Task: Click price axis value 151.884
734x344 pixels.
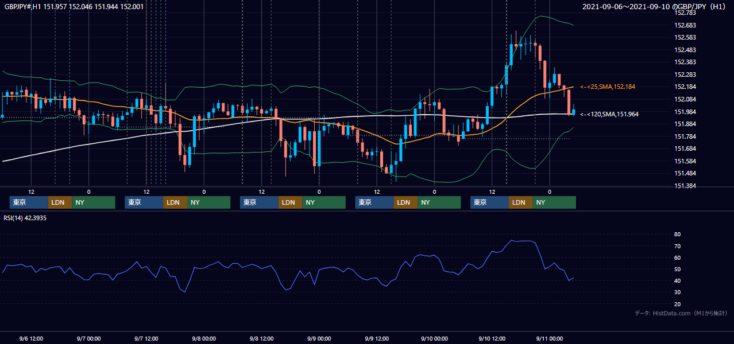Action: [685, 124]
